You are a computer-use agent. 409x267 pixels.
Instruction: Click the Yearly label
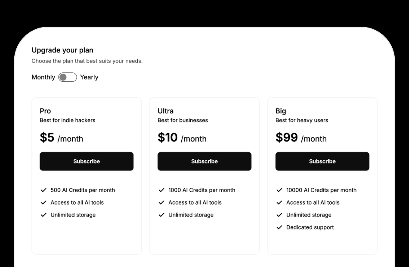pyautogui.click(x=89, y=77)
